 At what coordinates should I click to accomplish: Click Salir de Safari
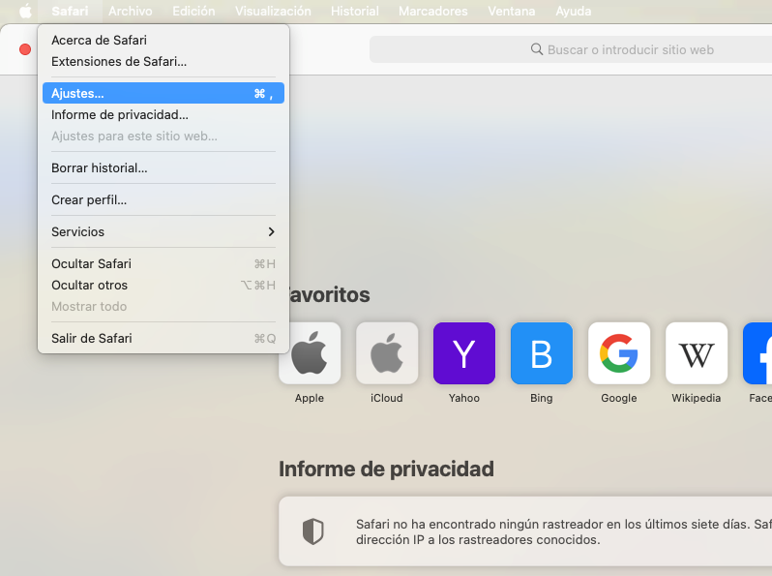tap(92, 339)
